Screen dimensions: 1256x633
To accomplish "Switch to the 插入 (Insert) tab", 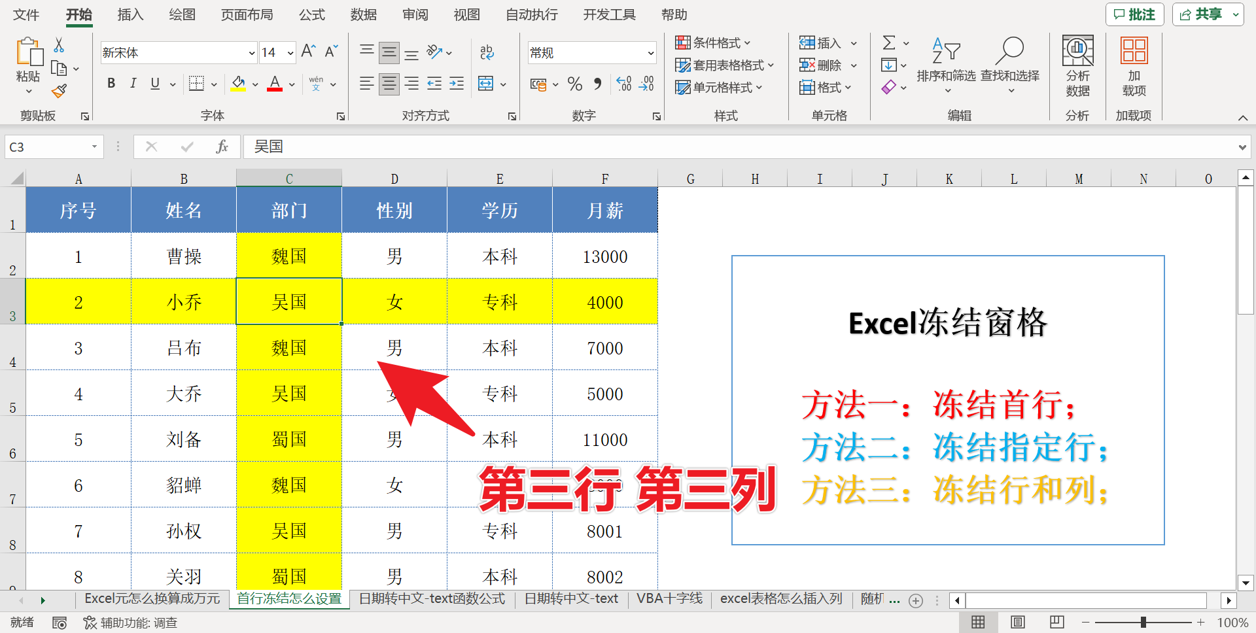I will pyautogui.click(x=130, y=14).
